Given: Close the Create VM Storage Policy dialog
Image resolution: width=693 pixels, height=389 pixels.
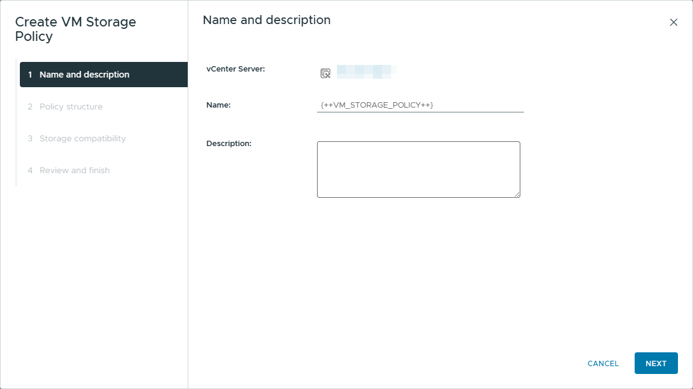Looking at the screenshot, I should coord(673,23).
